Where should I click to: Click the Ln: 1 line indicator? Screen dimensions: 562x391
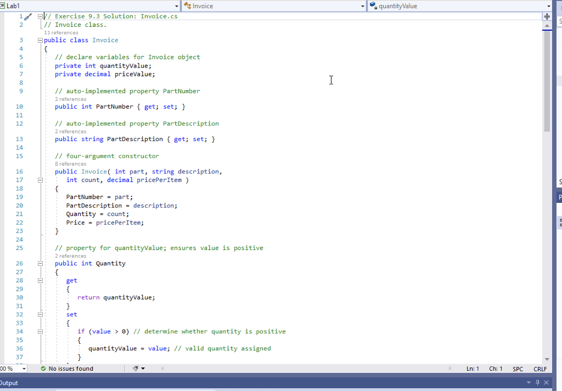point(473,369)
